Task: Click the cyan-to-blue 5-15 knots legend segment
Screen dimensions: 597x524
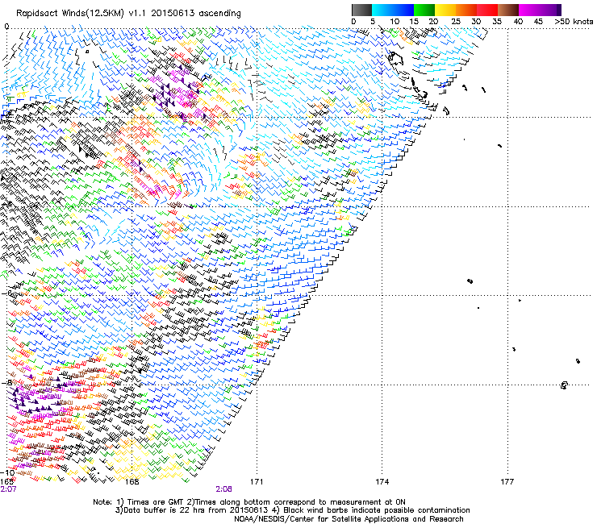Action: point(393,10)
